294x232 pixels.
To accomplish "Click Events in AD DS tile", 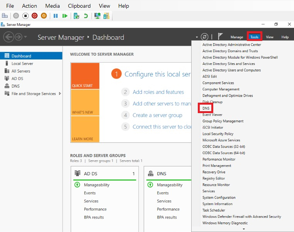I will (x=90, y=193).
